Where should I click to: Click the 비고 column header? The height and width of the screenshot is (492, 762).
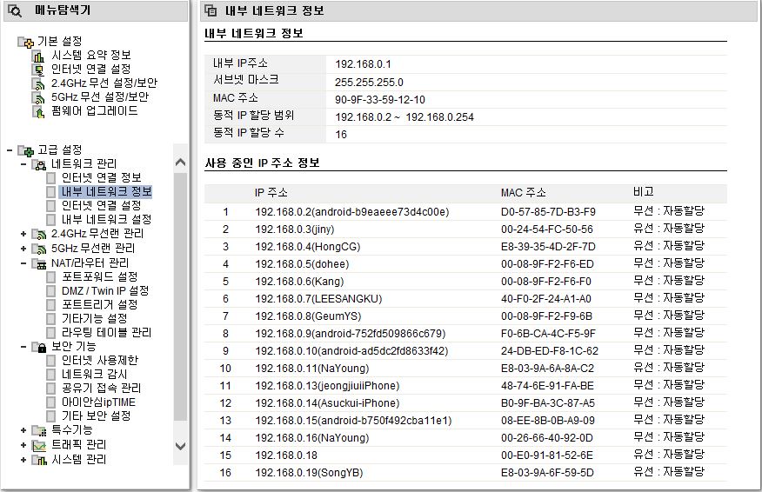pos(644,192)
